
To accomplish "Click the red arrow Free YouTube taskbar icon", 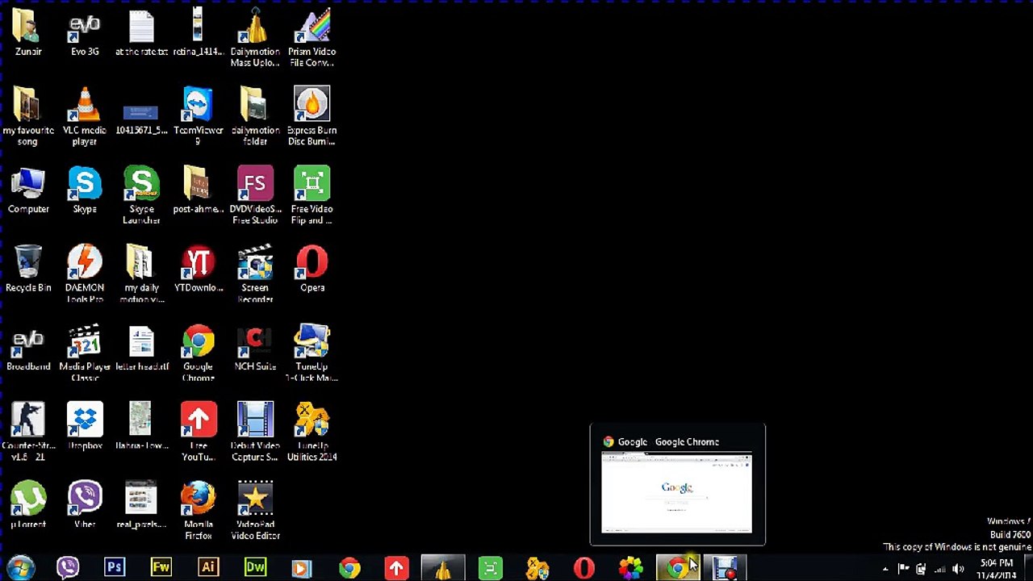I will point(395,568).
